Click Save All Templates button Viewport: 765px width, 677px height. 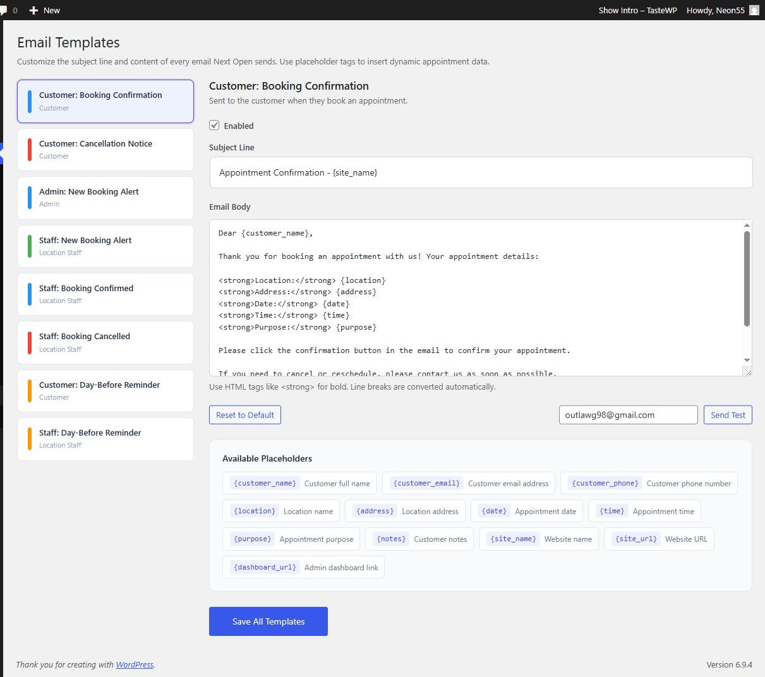pos(268,621)
